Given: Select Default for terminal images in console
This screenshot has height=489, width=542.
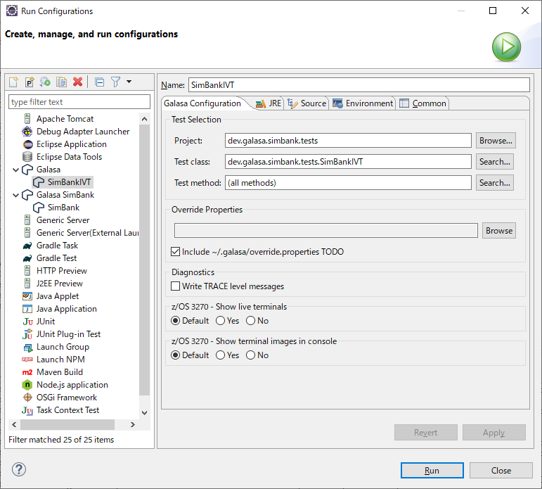Looking at the screenshot, I should coord(176,355).
